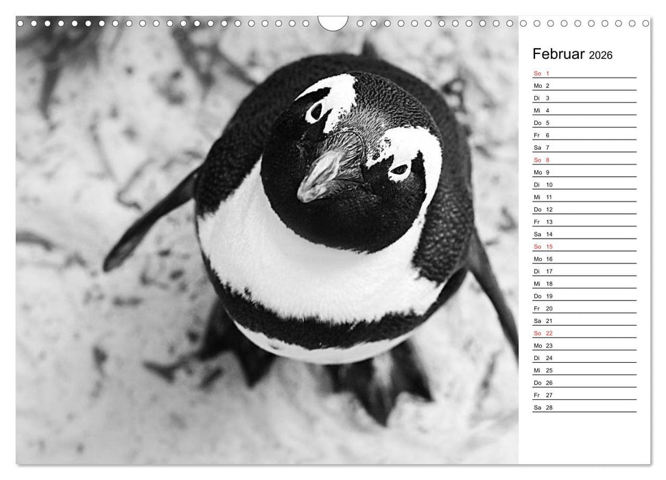Click the Di 17 date line

tap(584, 272)
